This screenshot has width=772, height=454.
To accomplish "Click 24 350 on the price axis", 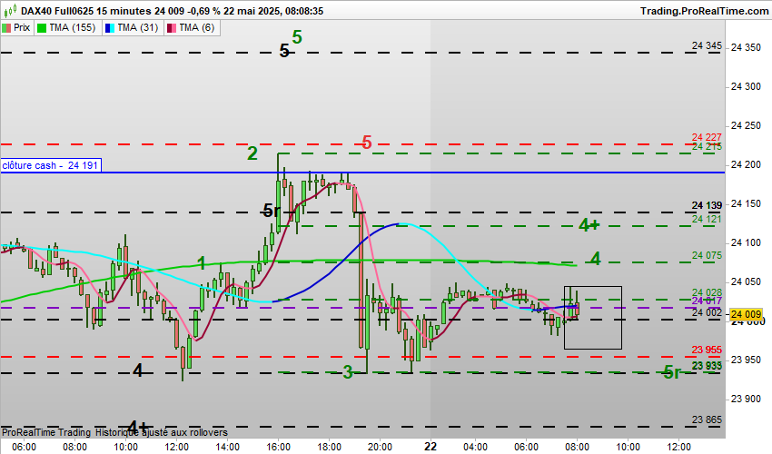I will 746,47.
